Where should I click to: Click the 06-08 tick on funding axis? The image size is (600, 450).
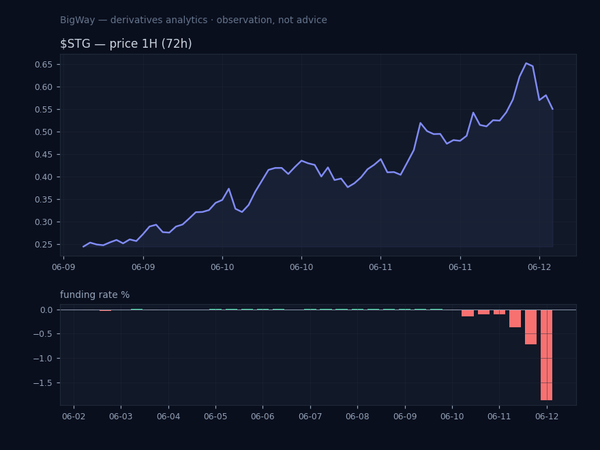coord(357,417)
